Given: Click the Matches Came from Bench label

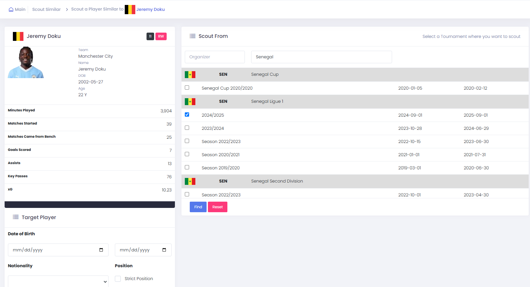Looking at the screenshot, I should (32, 137).
